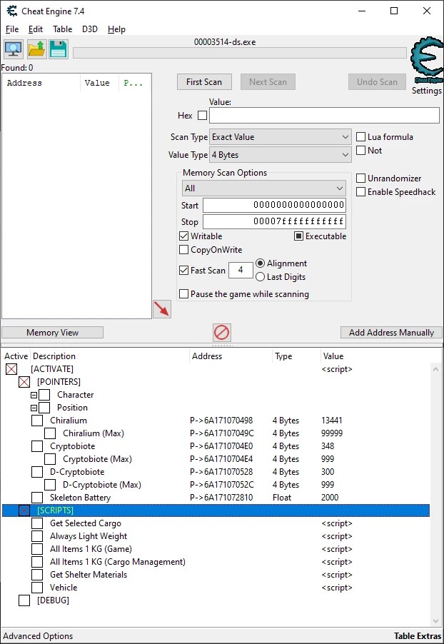Image resolution: width=444 pixels, height=644 pixels.
Task: Click Chiralium value 13441
Action: coord(332,421)
